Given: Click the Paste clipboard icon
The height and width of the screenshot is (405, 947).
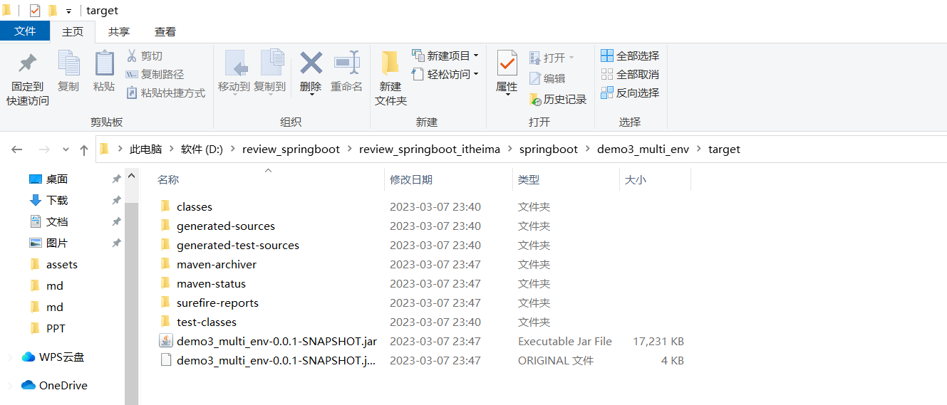Looking at the screenshot, I should pos(104,64).
